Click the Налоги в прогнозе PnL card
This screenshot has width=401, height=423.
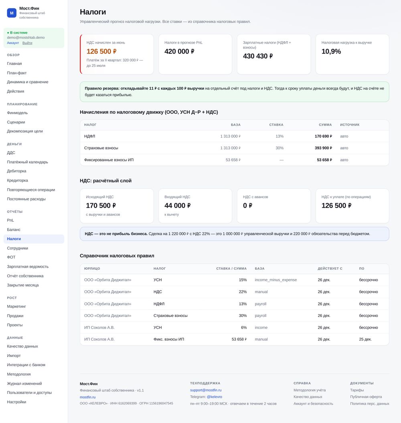click(x=195, y=54)
